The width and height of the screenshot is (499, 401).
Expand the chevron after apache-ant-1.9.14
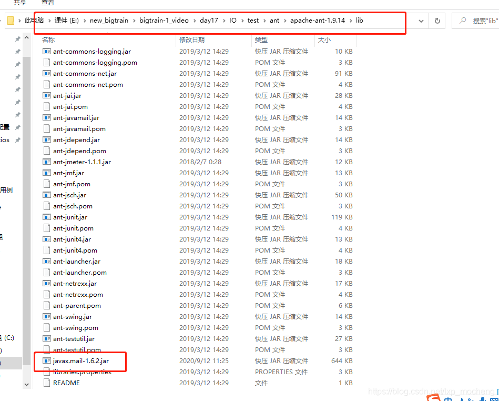pos(350,21)
